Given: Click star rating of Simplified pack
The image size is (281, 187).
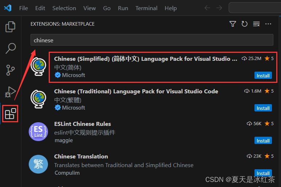Looking at the screenshot, I should pyautogui.click(x=269, y=59).
